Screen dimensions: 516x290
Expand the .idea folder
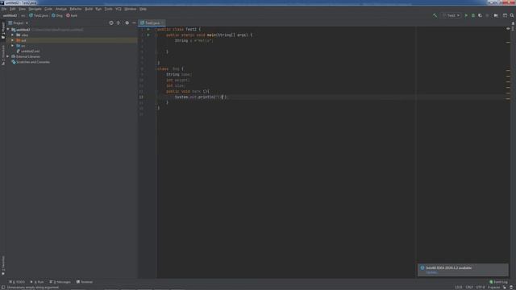[x=13, y=35]
